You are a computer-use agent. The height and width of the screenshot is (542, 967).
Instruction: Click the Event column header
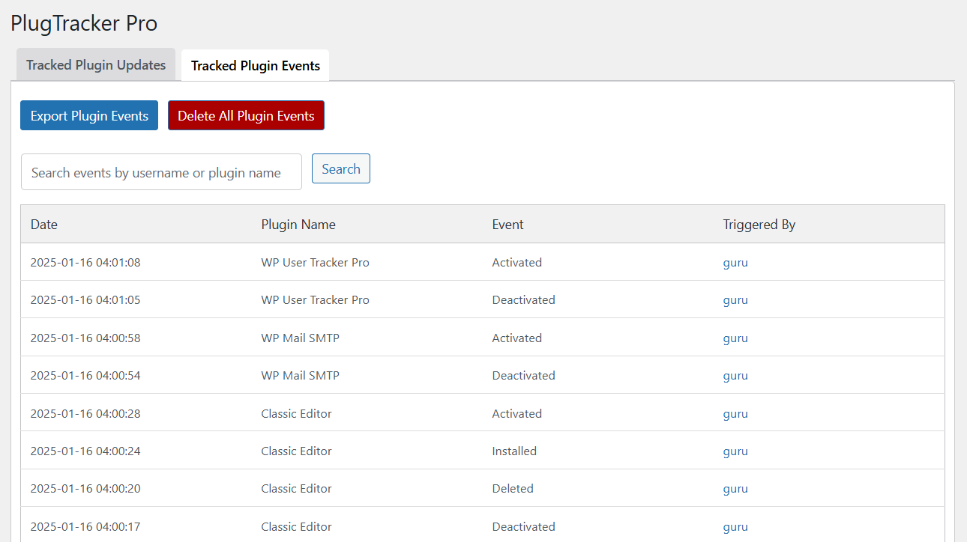click(x=507, y=225)
